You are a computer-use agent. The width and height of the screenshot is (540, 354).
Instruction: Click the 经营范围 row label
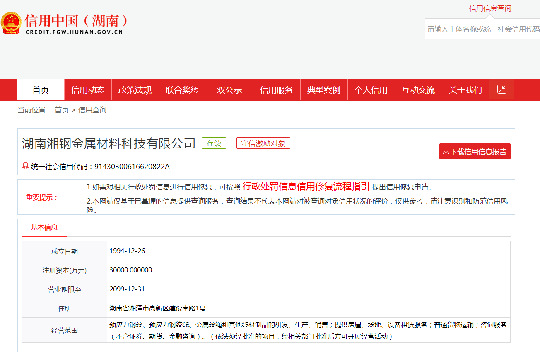coord(65,330)
